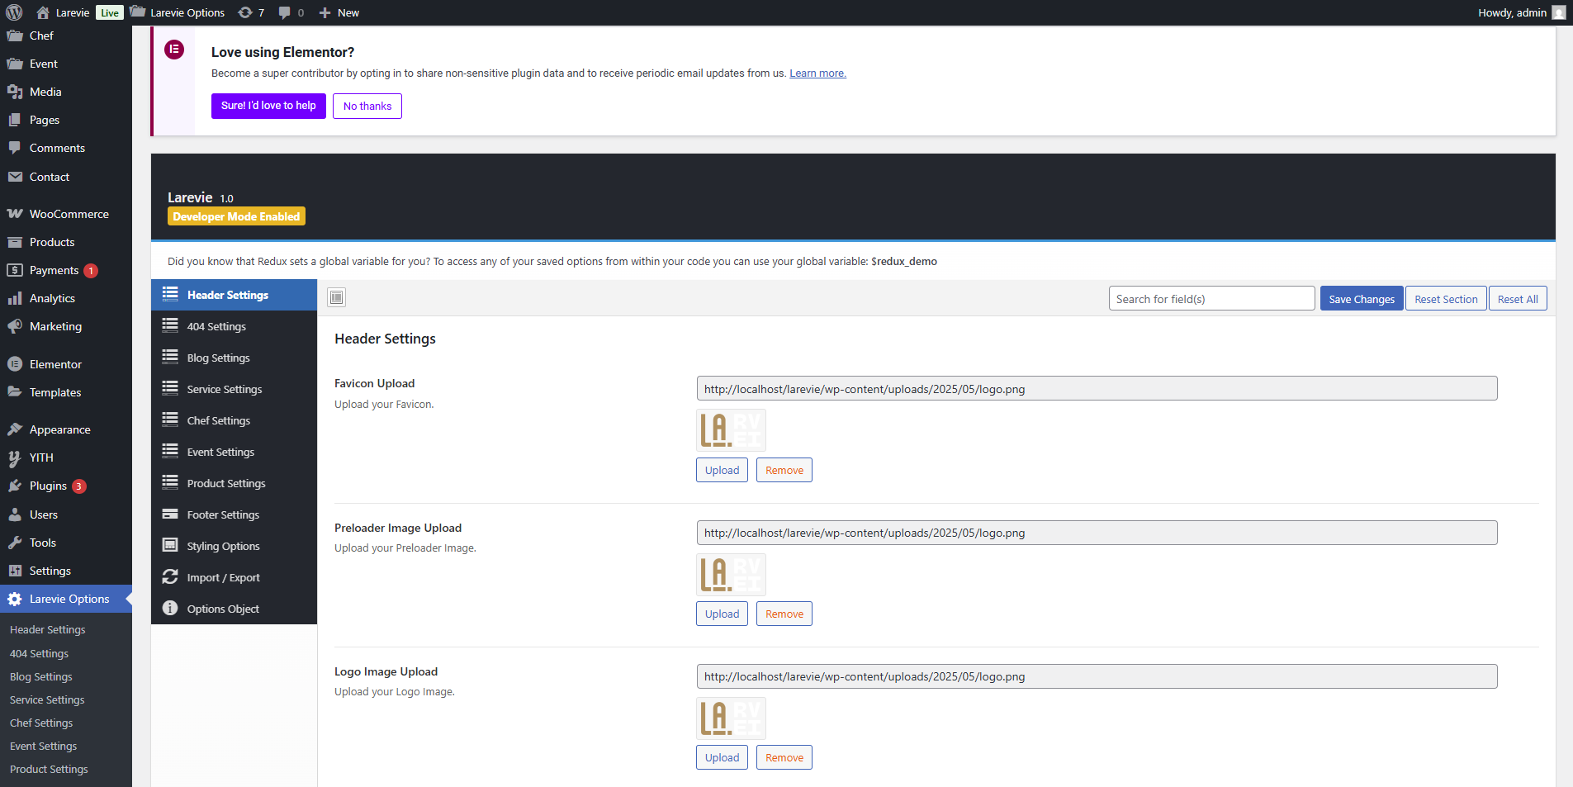Click Remove under Favicon Upload
This screenshot has width=1573, height=787.
(784, 470)
